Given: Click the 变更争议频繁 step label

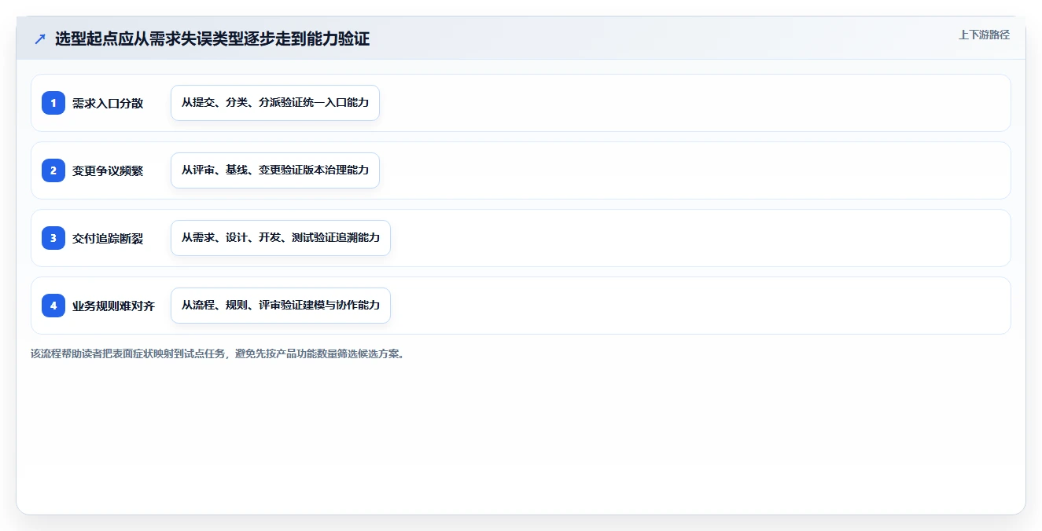Looking at the screenshot, I should (x=108, y=170).
